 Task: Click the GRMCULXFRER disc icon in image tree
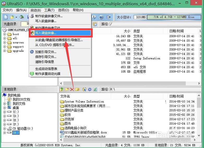(4, 30)
